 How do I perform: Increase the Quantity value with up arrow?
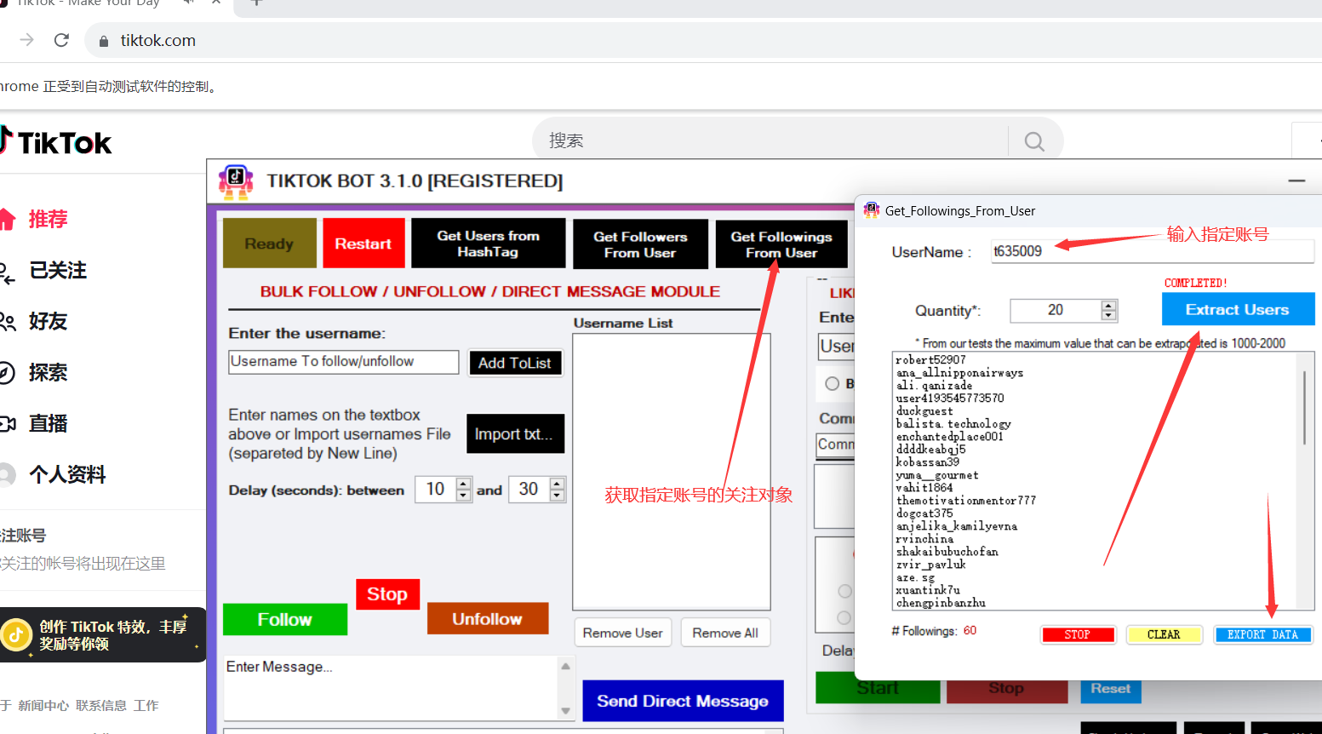tap(1108, 305)
